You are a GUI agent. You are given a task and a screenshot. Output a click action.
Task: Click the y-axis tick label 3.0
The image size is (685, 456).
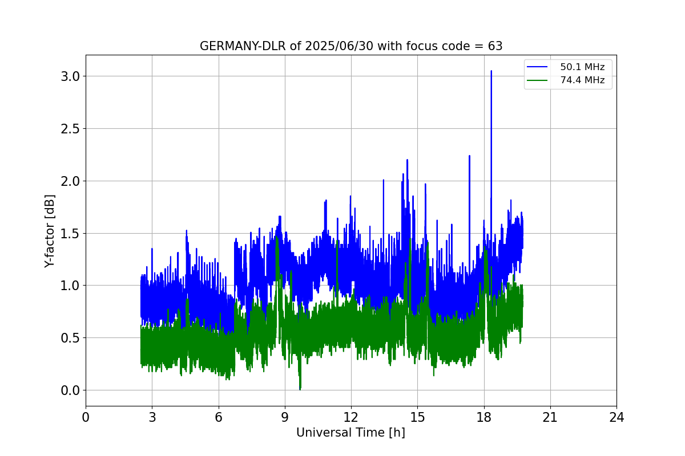70,76
